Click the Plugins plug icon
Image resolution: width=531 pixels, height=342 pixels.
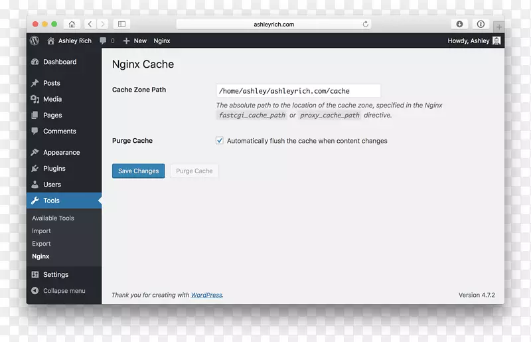tap(35, 169)
